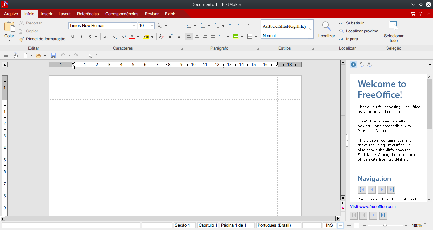433x230 pixels.
Task: Create new document with blank page icon
Action: 25,55
